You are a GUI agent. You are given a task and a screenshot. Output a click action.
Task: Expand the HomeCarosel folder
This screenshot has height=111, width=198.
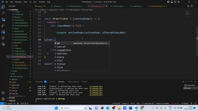(19, 31)
